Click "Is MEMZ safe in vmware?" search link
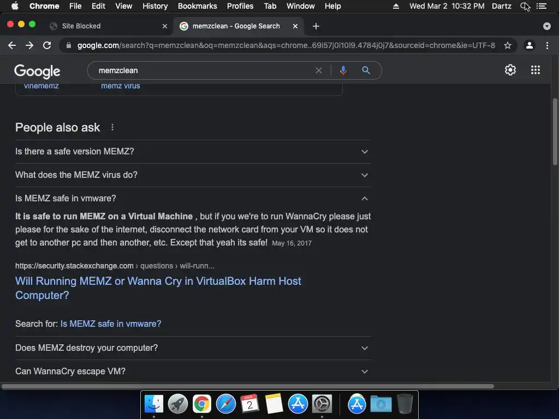The width and height of the screenshot is (559, 419). pos(110,324)
